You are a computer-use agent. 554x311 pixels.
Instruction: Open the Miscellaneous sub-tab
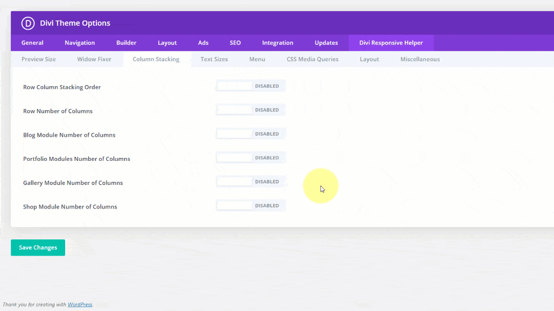(x=420, y=59)
